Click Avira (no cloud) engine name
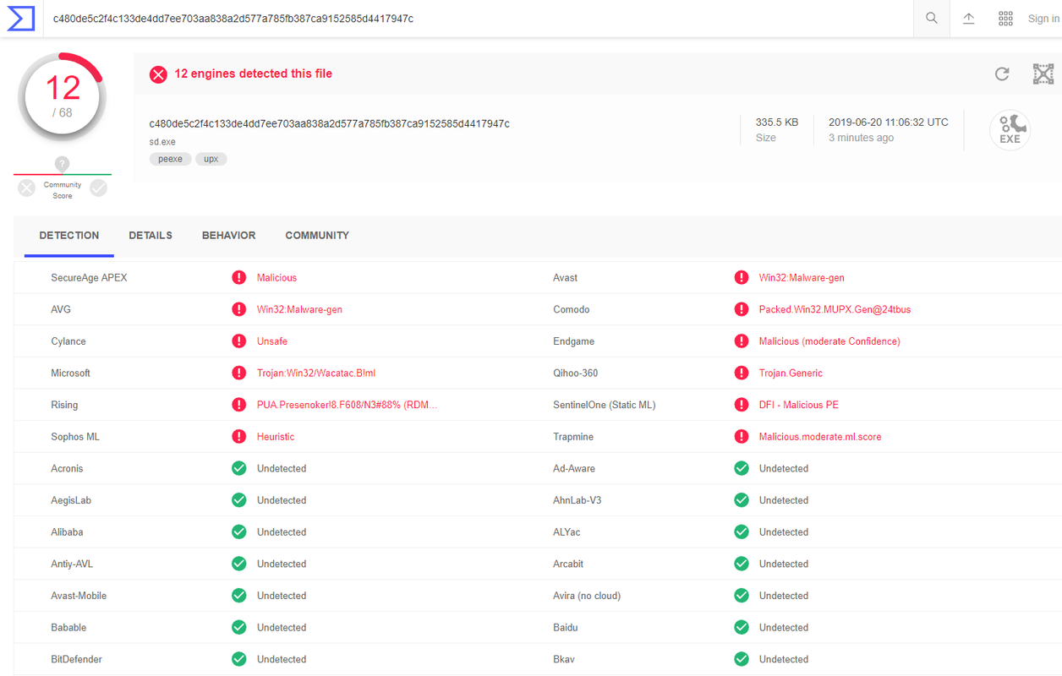The width and height of the screenshot is (1062, 676). click(587, 596)
